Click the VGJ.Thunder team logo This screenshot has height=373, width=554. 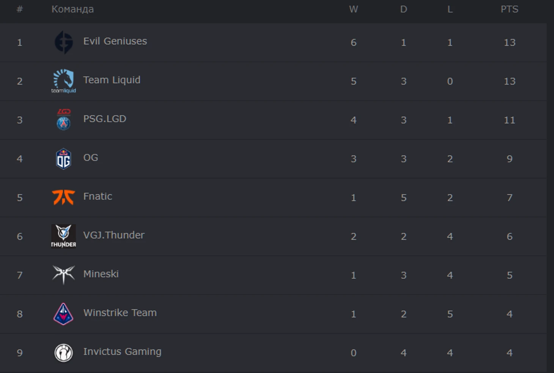coord(63,236)
